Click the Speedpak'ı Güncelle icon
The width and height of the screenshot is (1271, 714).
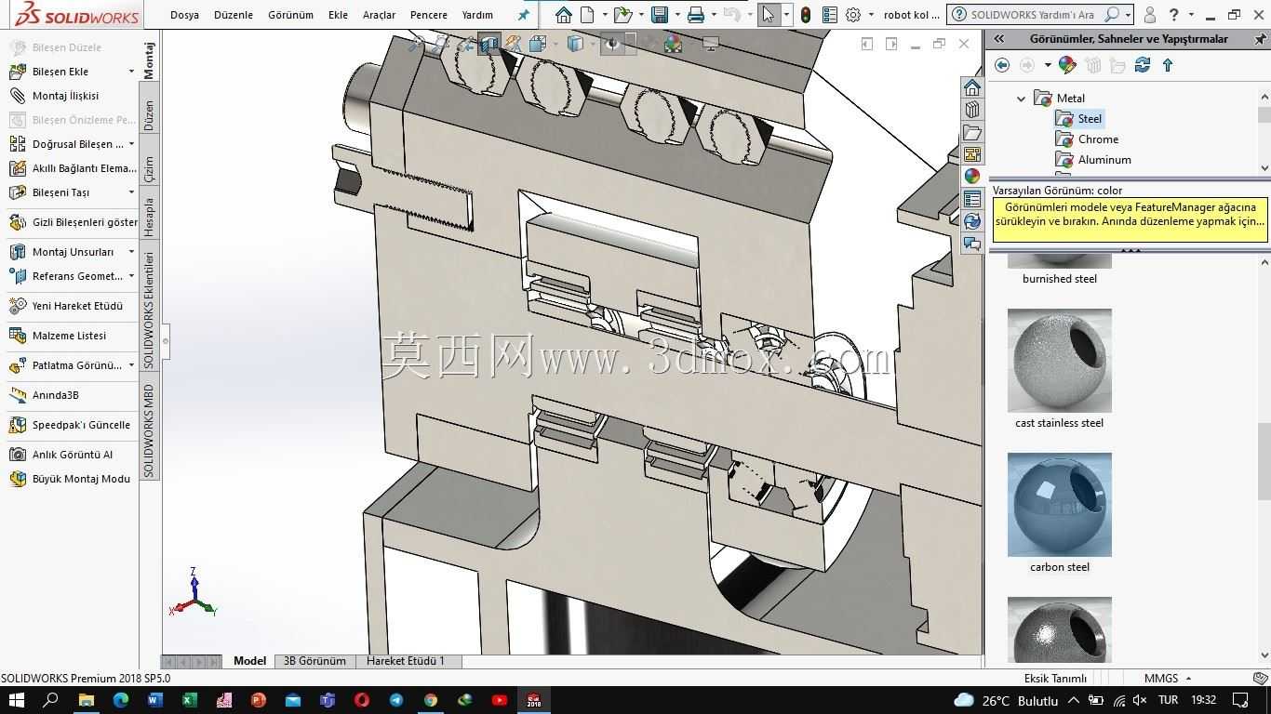[18, 425]
